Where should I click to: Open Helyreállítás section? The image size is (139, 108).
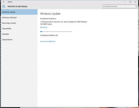pyautogui.click(x=19, y=28)
